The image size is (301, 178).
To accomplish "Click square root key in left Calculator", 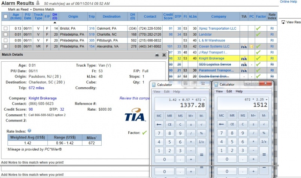I will (x=201, y=125).
